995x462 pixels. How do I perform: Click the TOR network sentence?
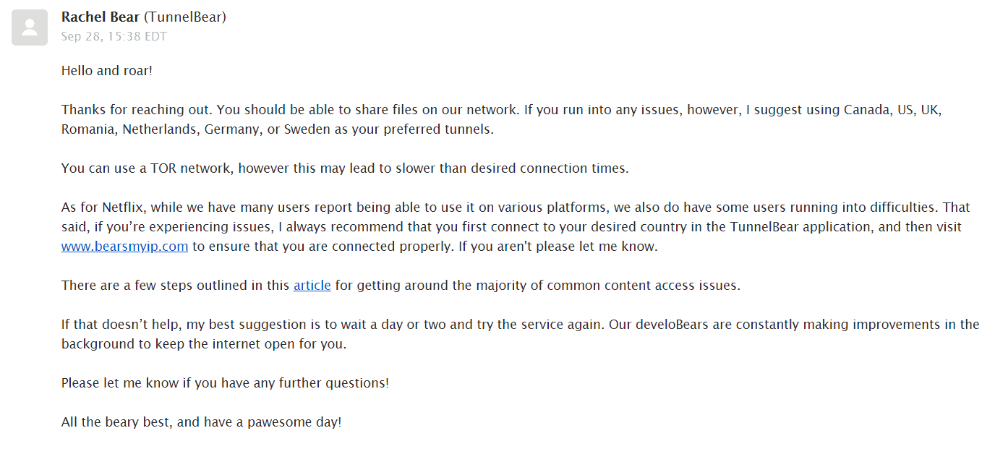coord(345,168)
